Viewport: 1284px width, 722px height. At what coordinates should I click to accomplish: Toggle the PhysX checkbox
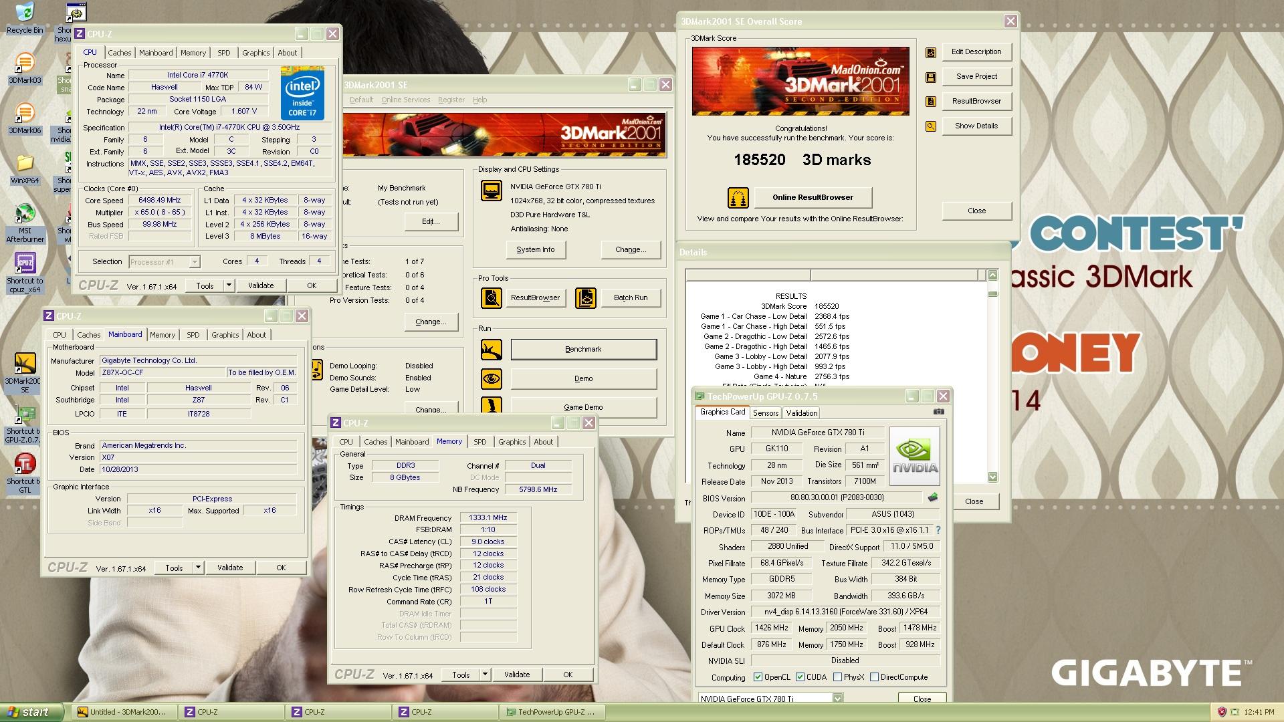point(837,677)
